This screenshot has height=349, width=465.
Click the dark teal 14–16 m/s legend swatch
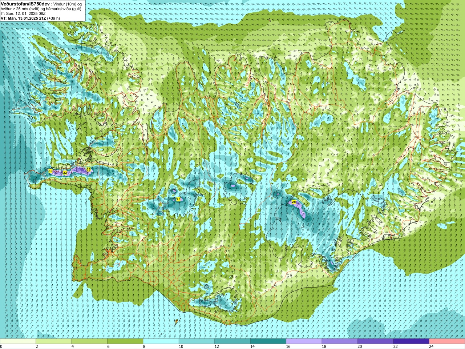[x=268, y=341]
